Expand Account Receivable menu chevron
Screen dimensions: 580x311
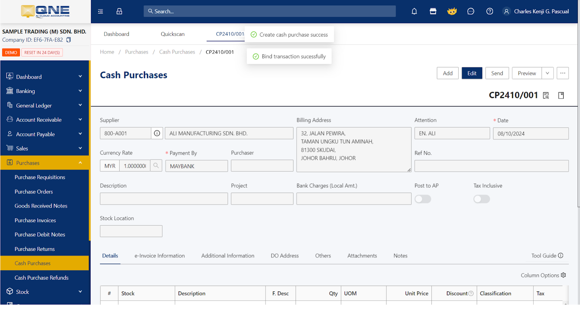point(80,120)
